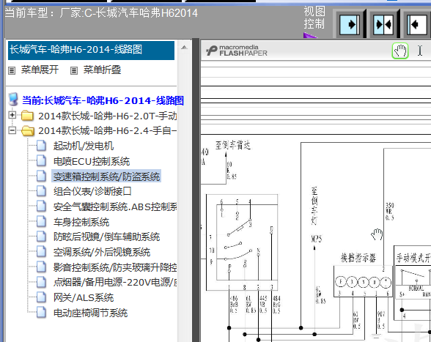Click document icon beside 影音控制系统
This screenshot has height=342, width=431.
[x=41, y=267]
